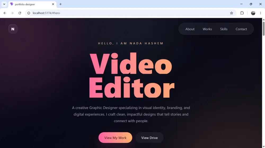Open the About nav link
The height and width of the screenshot is (148, 265).
pos(190,29)
